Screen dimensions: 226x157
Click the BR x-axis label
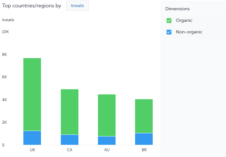[144, 150]
